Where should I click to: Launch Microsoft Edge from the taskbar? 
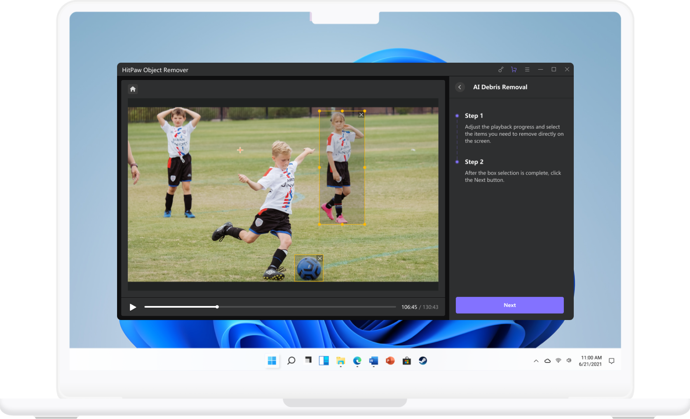[357, 360]
